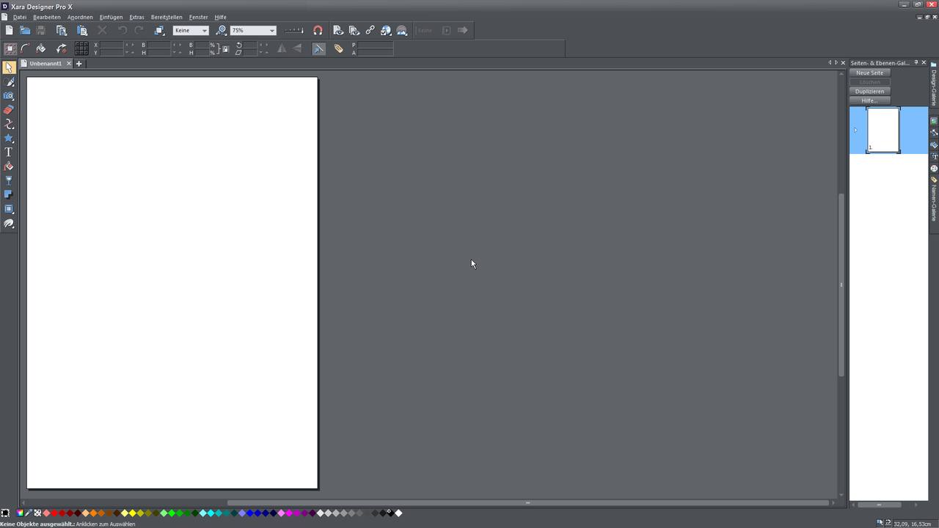Click the globe web export icon
Screen dimensions: 939x528
[386, 30]
